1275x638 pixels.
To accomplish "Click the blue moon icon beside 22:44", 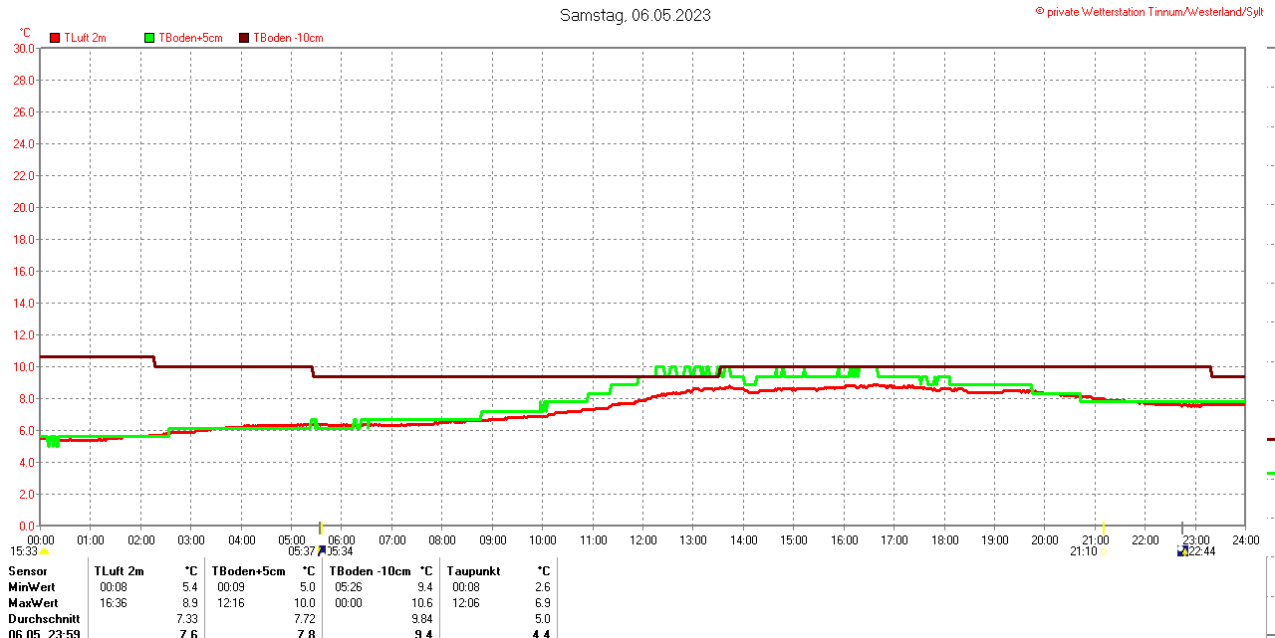I will coord(1181,550).
